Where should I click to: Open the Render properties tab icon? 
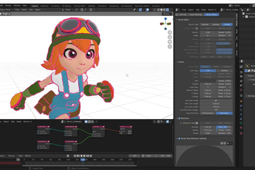pos(241,72)
